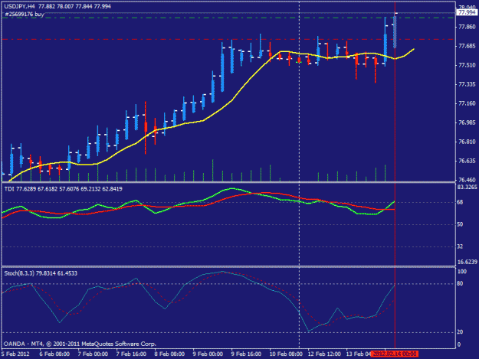This screenshot has height=359, width=479.
Task: Click the 8 Feb 08:00 time label
Action: click(x=169, y=354)
